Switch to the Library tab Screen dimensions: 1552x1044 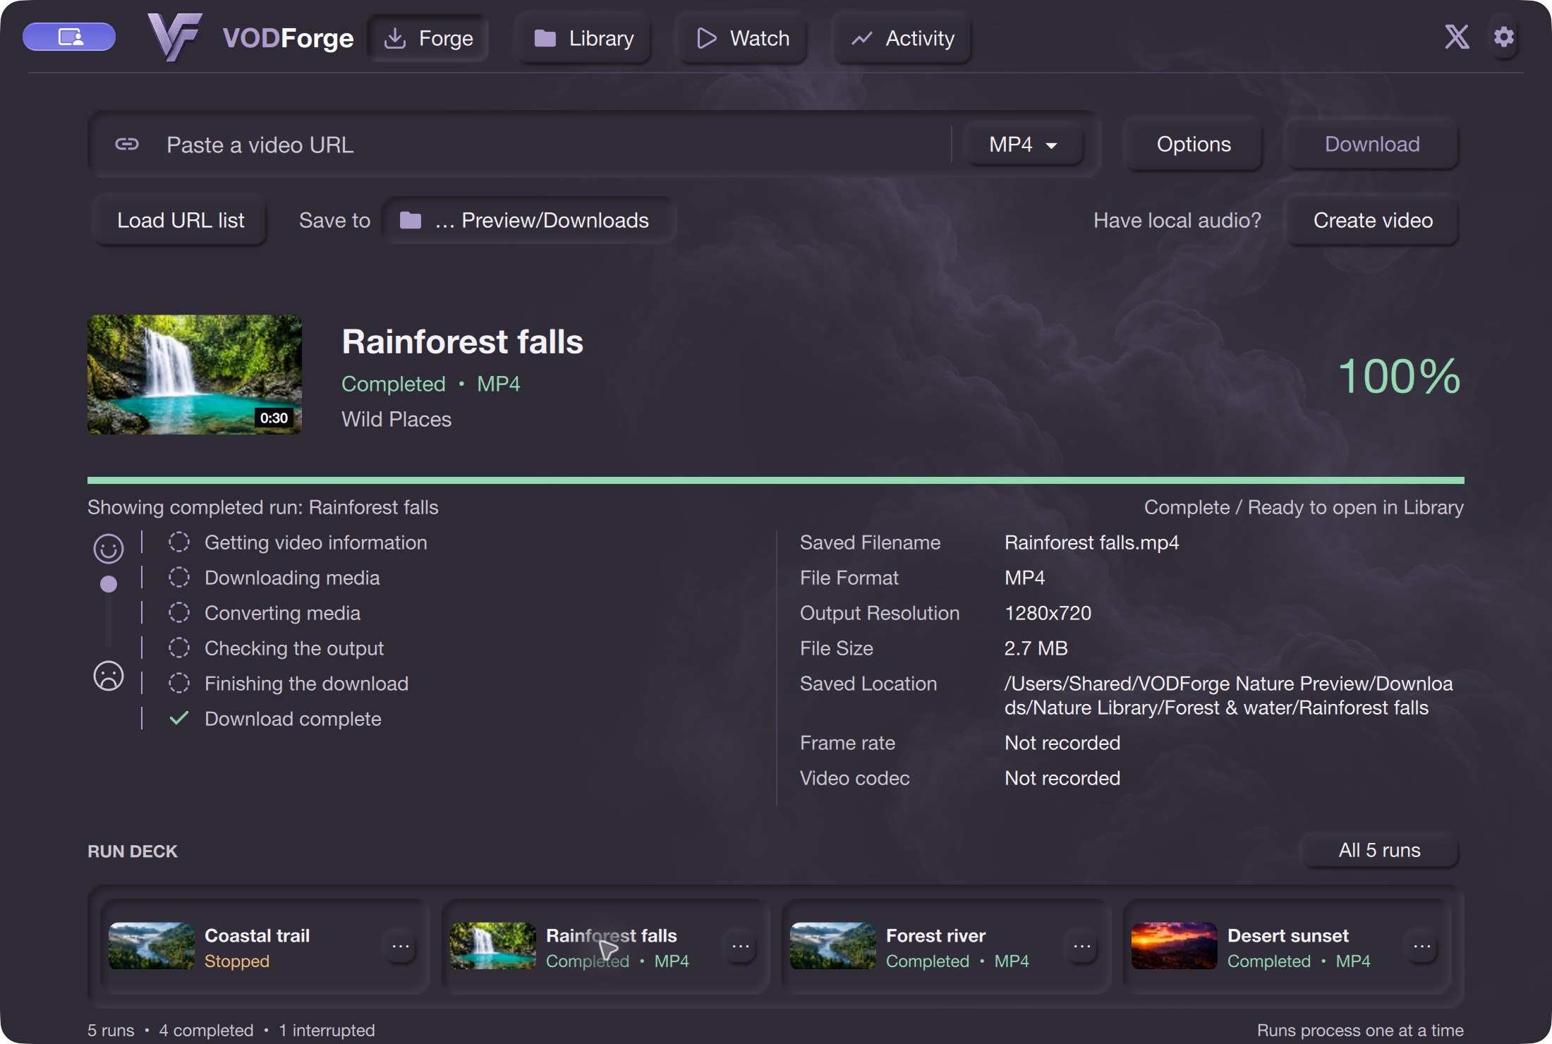tap(584, 38)
